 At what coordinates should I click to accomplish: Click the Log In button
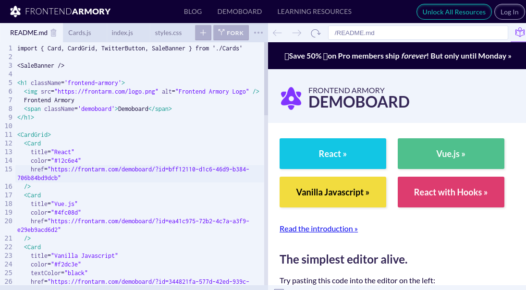click(x=509, y=12)
